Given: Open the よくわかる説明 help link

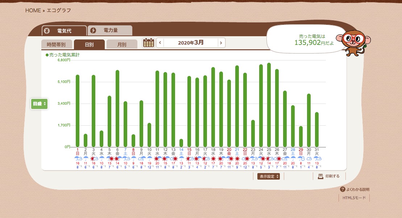Looking at the screenshot, I should [355, 189].
